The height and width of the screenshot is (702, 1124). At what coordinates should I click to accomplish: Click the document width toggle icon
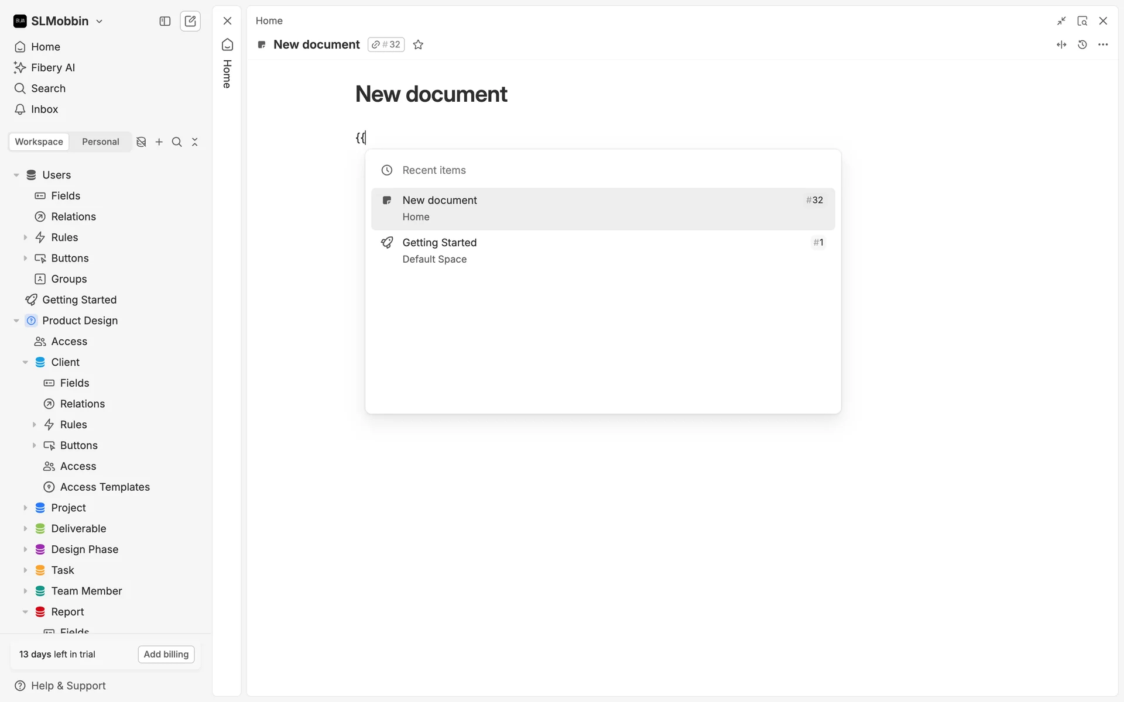(x=1061, y=44)
